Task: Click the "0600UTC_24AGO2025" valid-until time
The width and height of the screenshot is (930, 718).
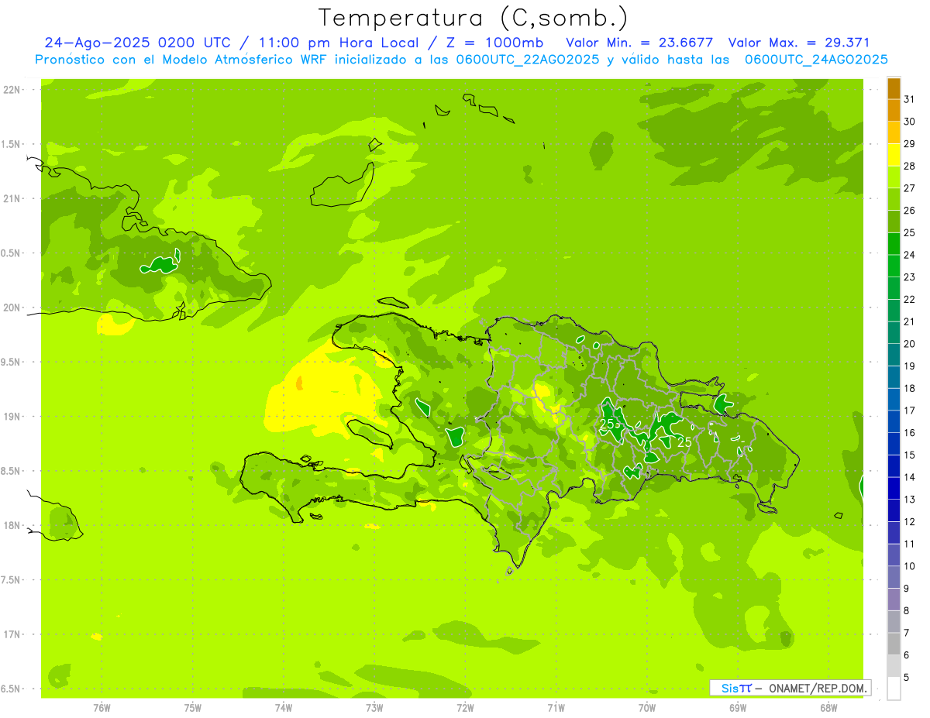Action: click(816, 60)
